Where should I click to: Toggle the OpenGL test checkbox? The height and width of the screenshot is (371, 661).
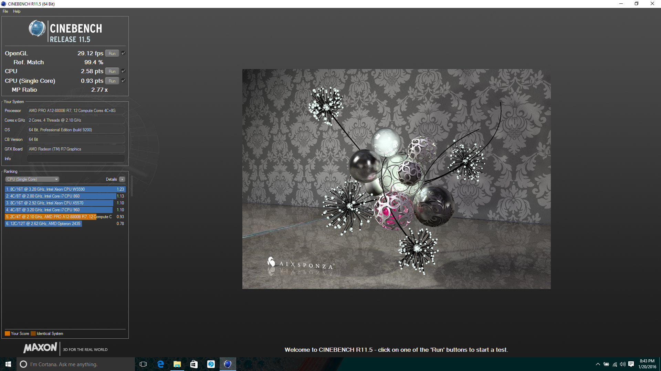pyautogui.click(x=123, y=53)
